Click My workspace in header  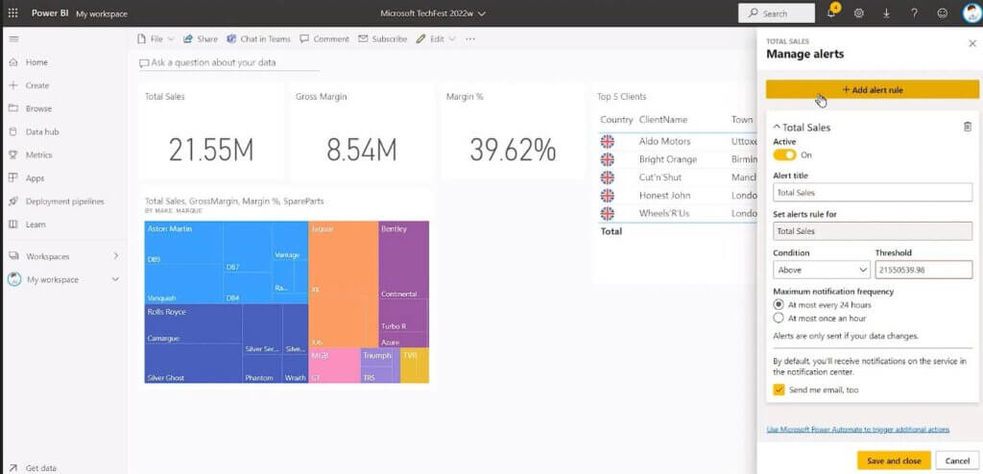[x=102, y=13]
